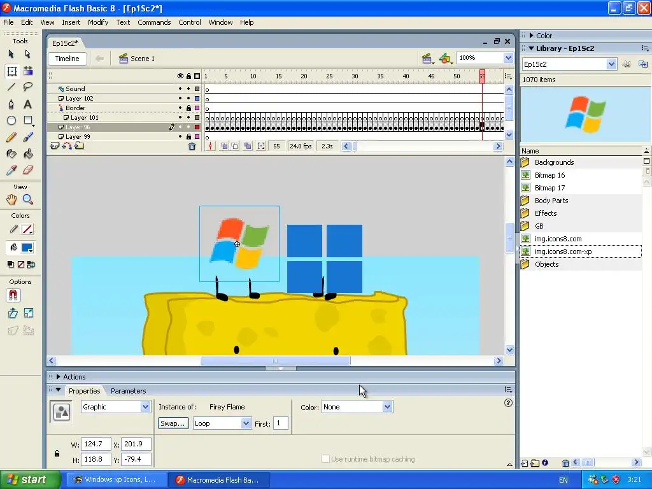Viewport: 652px width, 489px height.
Task: Select the Ink Bottle tool
Action: [x=11, y=154]
